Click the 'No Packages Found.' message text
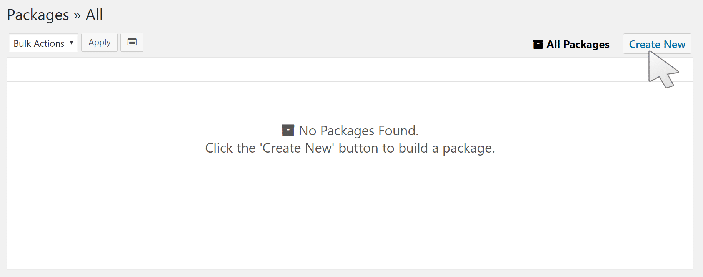This screenshot has height=277, width=703. [358, 131]
